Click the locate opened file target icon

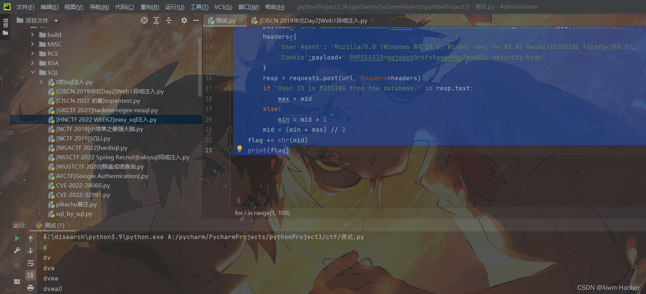pyautogui.click(x=144, y=20)
